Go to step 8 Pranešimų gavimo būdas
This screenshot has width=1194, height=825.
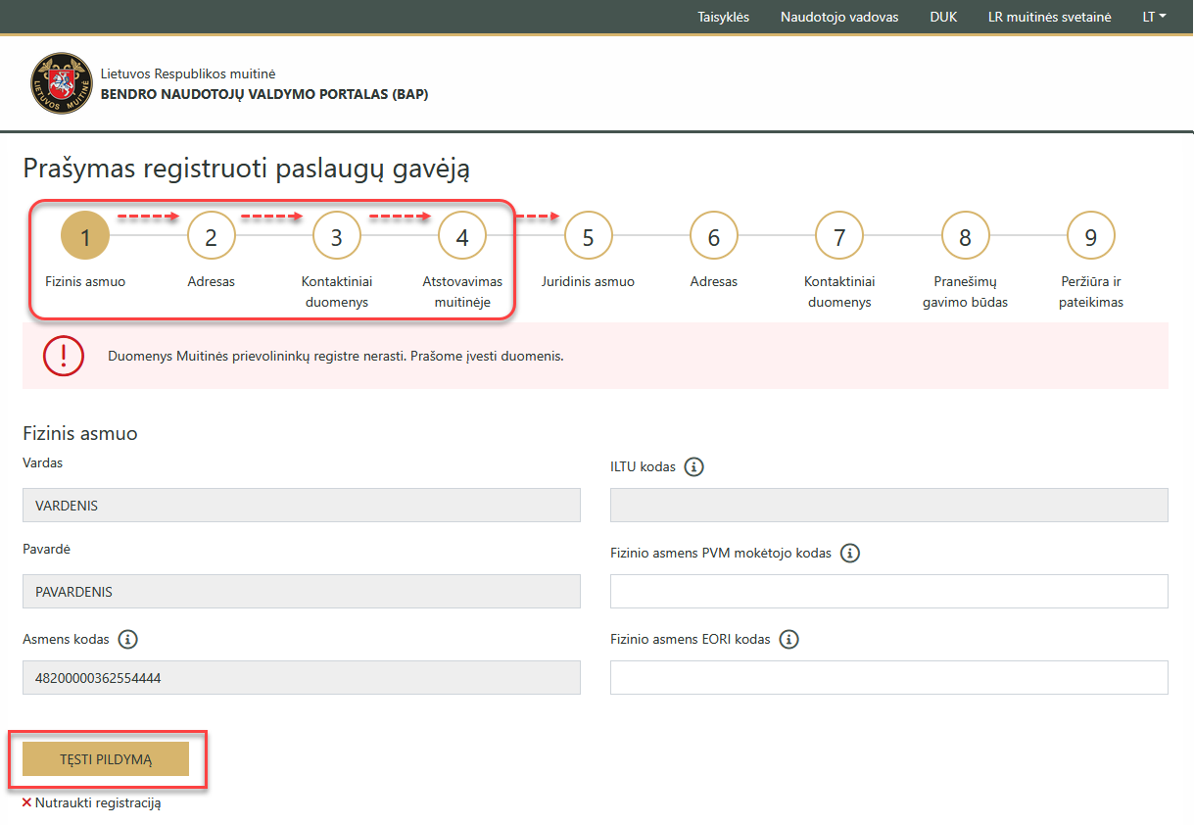pos(965,237)
